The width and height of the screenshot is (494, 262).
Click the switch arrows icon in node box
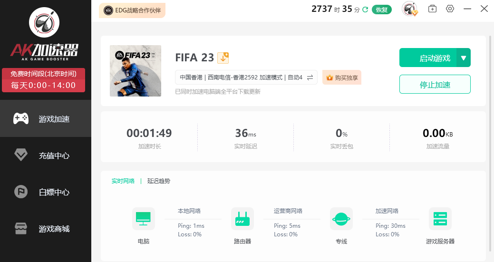[x=310, y=78]
